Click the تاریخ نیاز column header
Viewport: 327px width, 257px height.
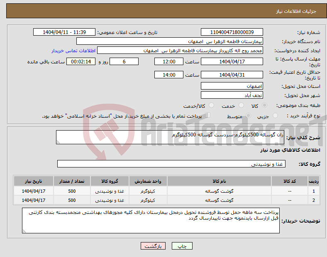pos(33,181)
